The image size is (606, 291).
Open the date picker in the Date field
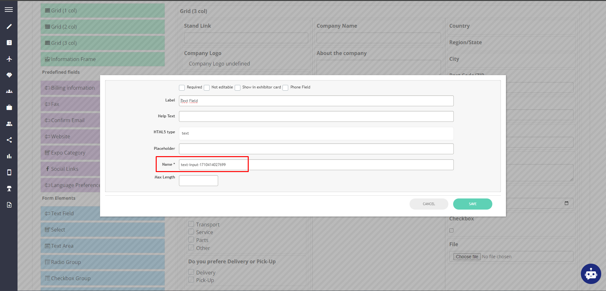click(567, 203)
